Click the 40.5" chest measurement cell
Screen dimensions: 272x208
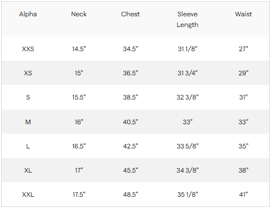131,122
